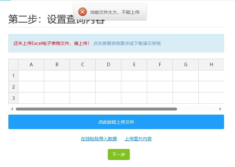Select column D header
235x167 pixels.
pyautogui.click(x=108, y=65)
